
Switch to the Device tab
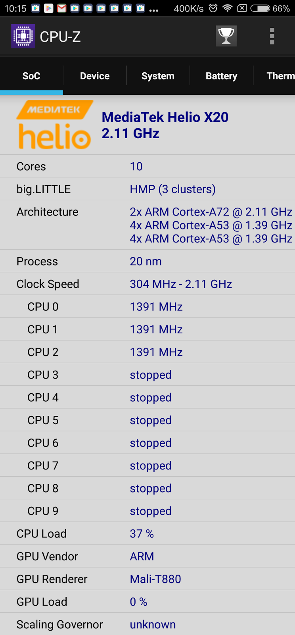click(95, 76)
